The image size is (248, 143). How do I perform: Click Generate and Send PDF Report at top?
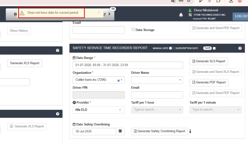[216, 28]
